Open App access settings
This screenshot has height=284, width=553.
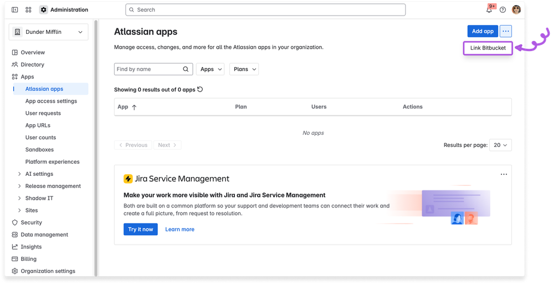[x=51, y=101]
